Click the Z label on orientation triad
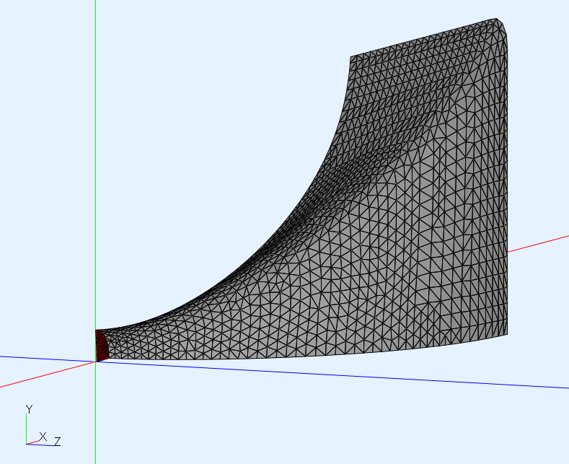 (x=57, y=442)
